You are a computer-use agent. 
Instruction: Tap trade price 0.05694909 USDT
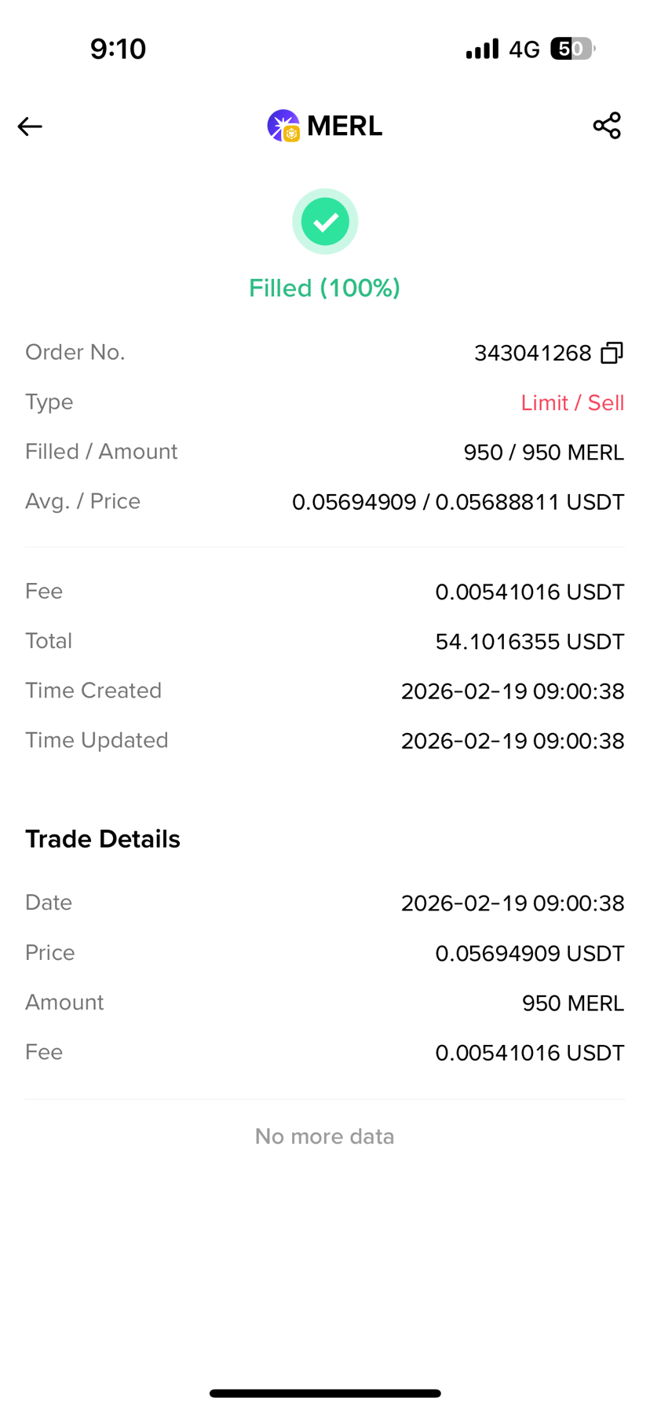530,954
